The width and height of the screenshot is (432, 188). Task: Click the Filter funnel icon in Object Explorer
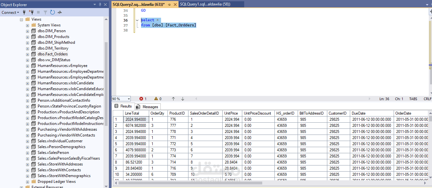(45, 12)
